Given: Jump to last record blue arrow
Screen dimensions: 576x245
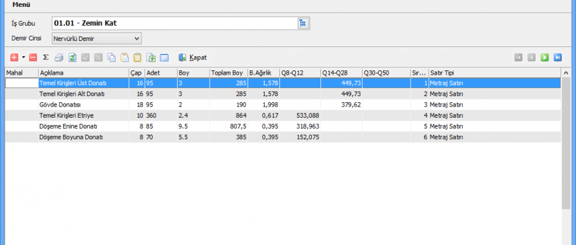Looking at the screenshot, I should click(x=558, y=58).
